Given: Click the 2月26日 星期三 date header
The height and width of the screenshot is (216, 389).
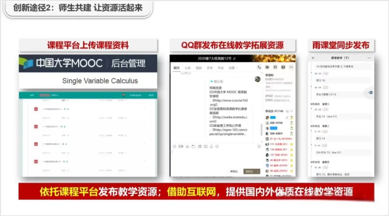Looking at the screenshot, I should tap(320, 104).
